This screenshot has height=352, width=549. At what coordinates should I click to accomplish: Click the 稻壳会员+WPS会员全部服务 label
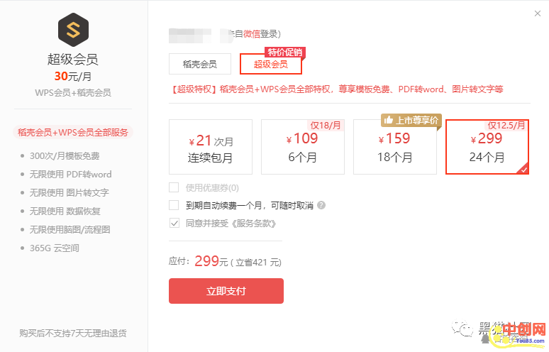(x=75, y=133)
